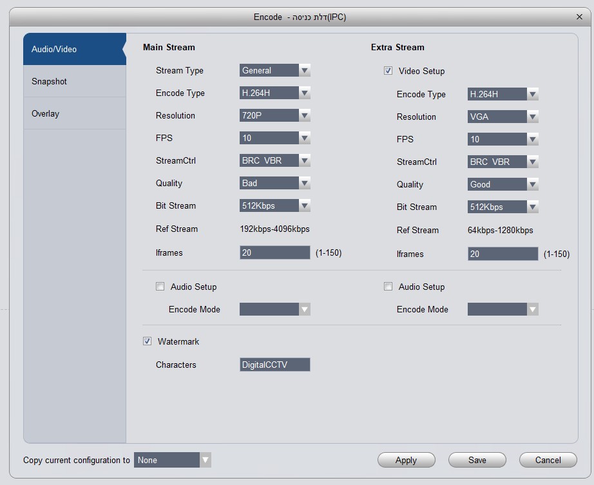Open Main Stream Quality dropdown showing Bad

tap(274, 184)
